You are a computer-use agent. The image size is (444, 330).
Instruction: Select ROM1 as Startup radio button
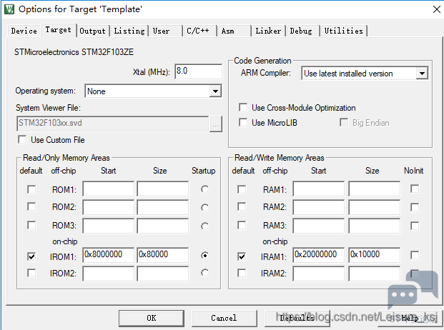click(204, 189)
